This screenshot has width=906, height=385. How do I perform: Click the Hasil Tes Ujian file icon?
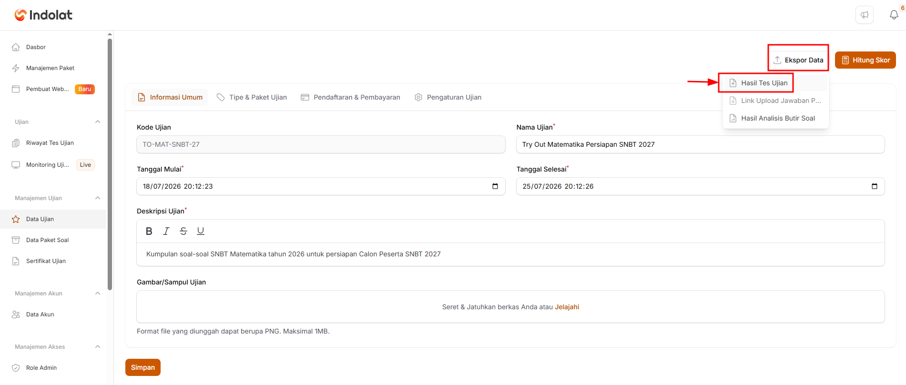(x=733, y=83)
